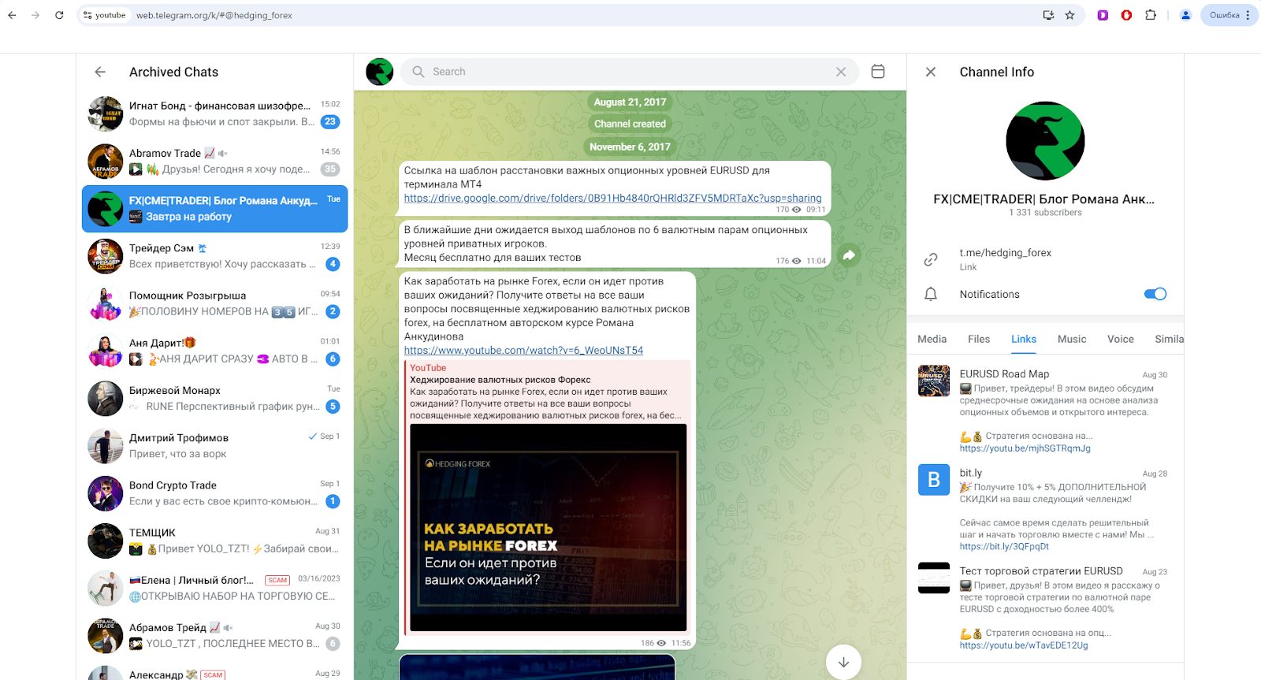Image resolution: width=1261 pixels, height=680 pixels.
Task: Open the bit.ly/3QFpqDt link
Action: coord(1004,546)
